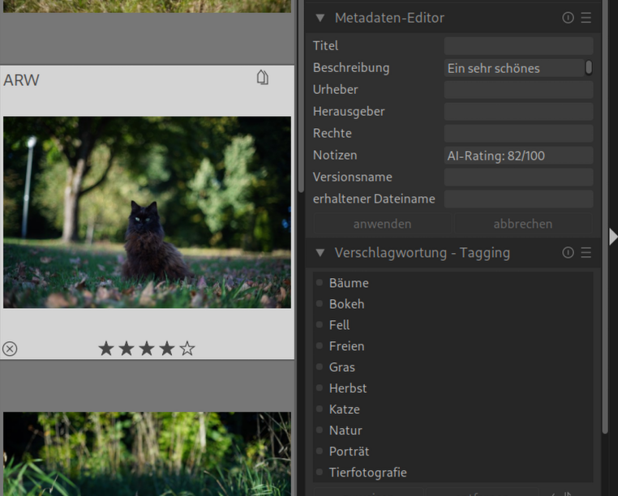Toggle the fourth star rating
This screenshot has width=618, height=496.
pyautogui.click(x=167, y=348)
